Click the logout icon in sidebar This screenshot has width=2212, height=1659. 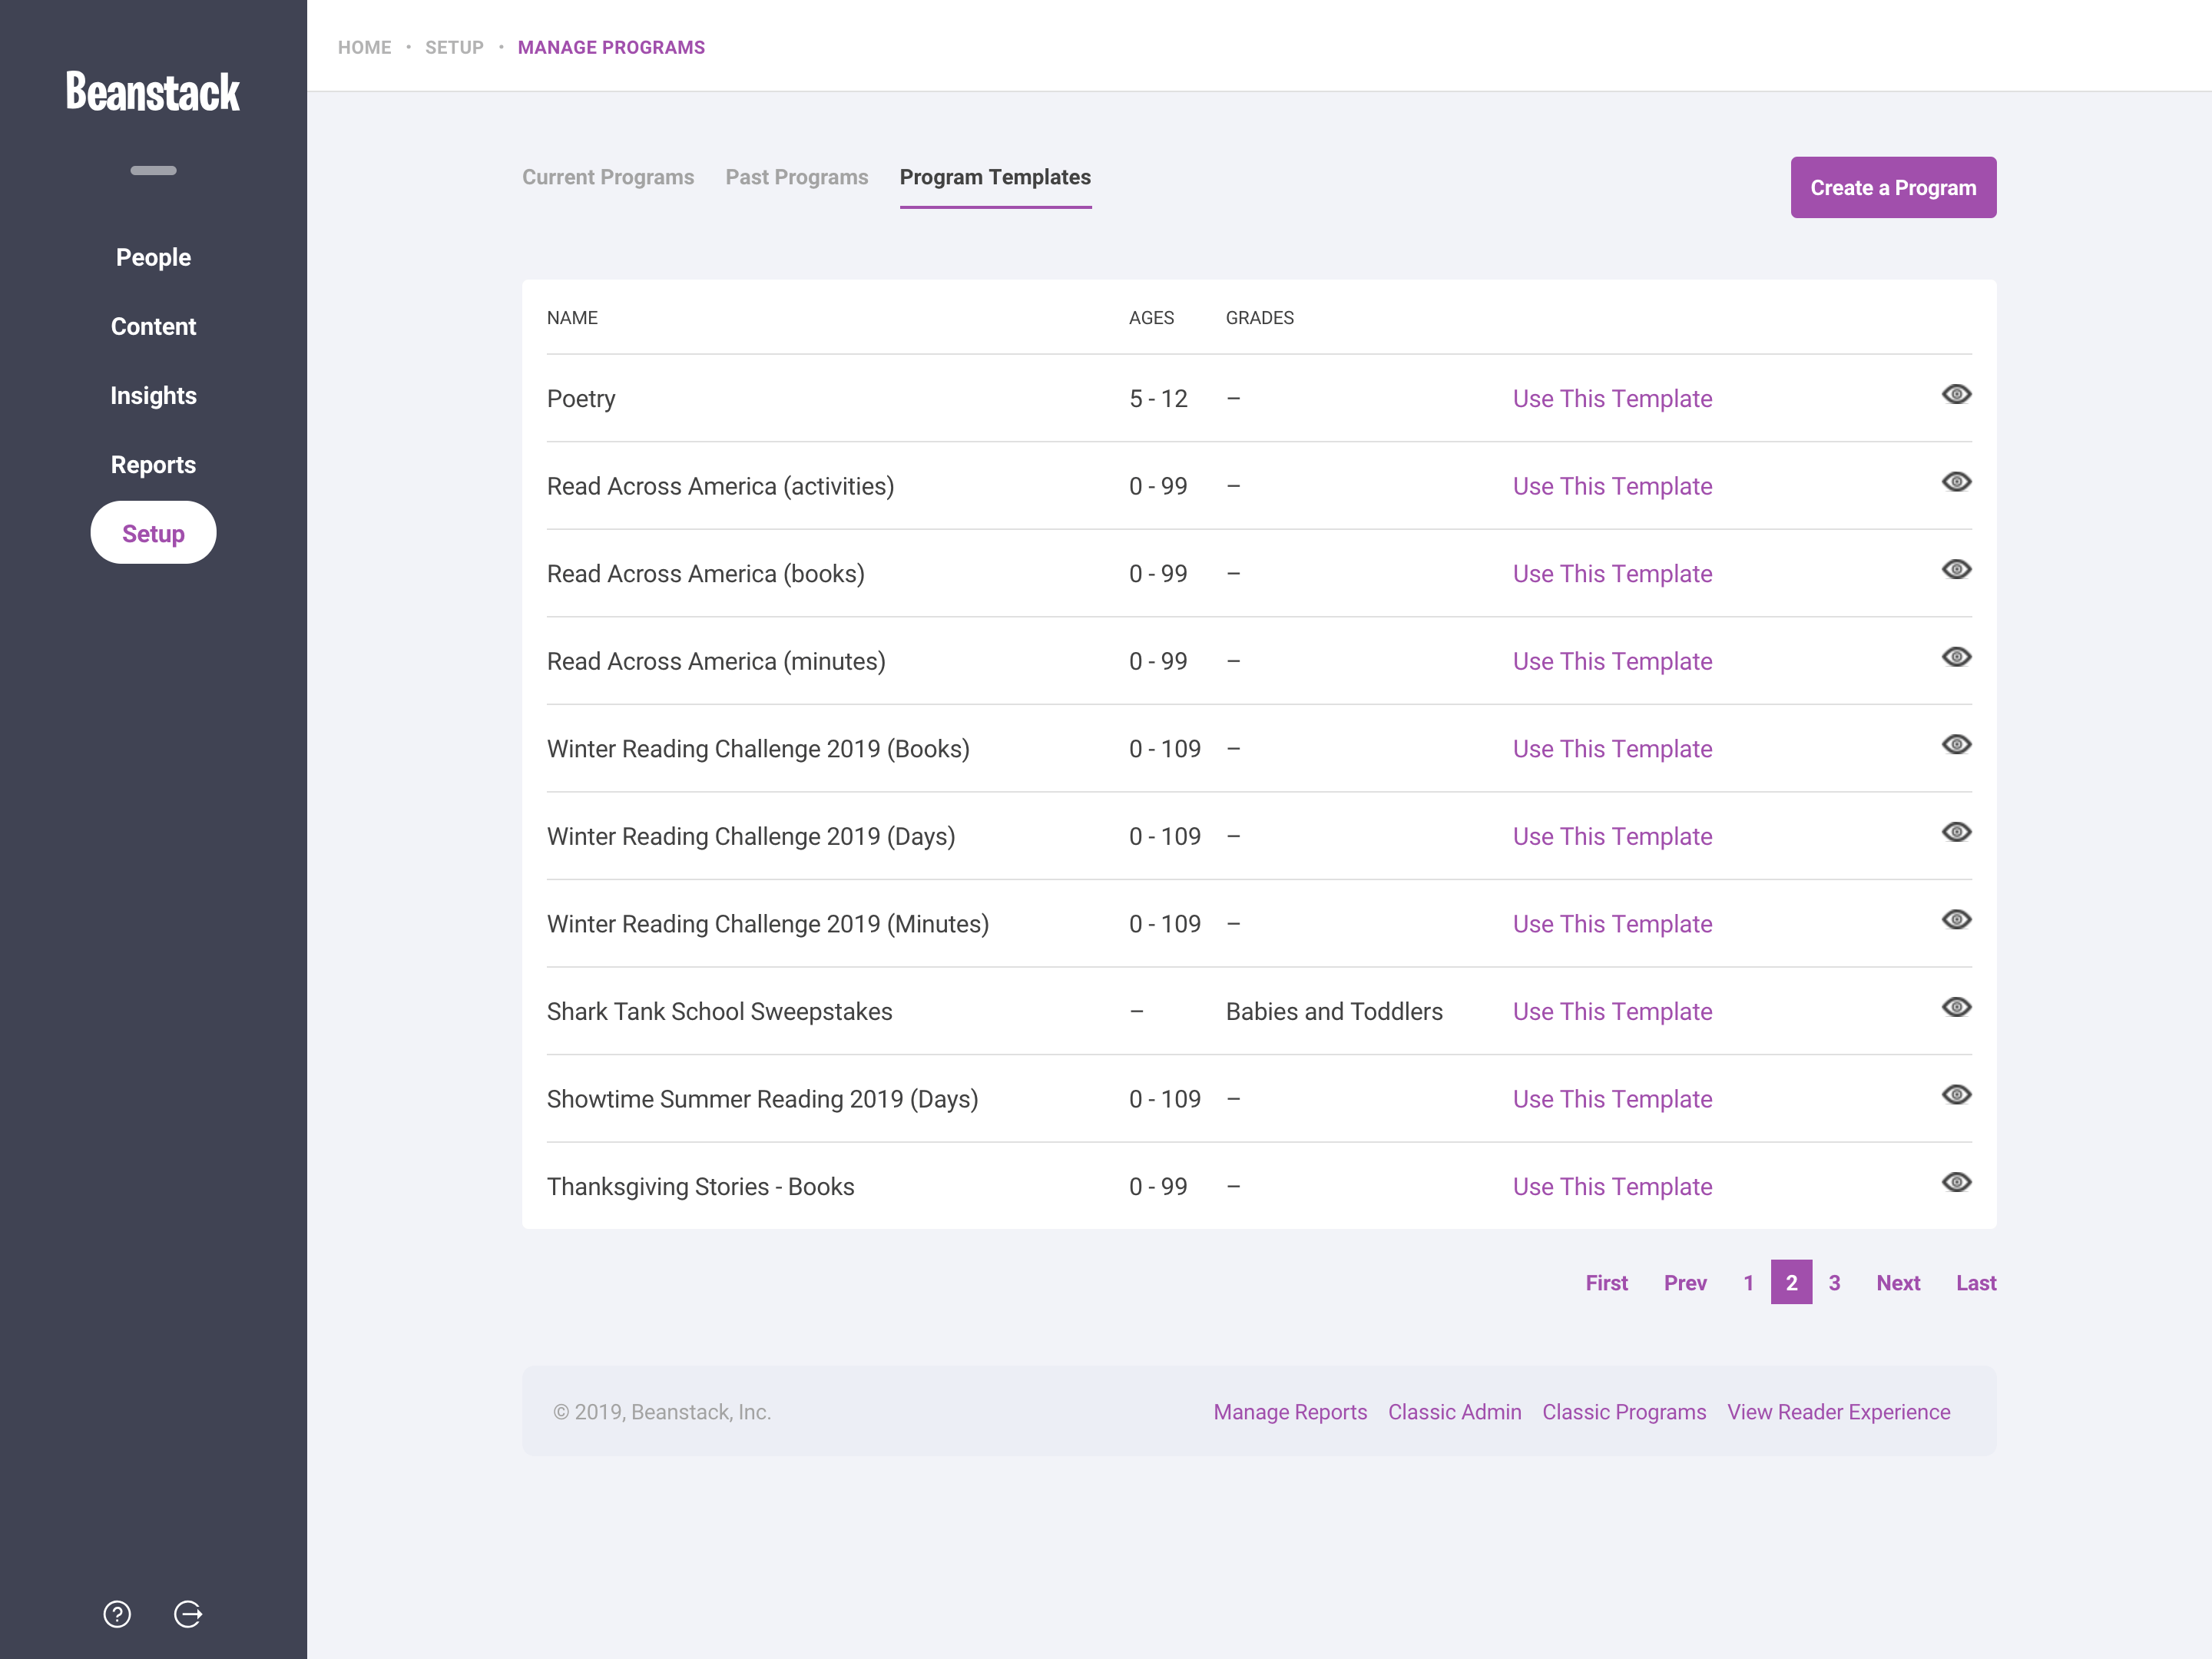click(x=188, y=1614)
